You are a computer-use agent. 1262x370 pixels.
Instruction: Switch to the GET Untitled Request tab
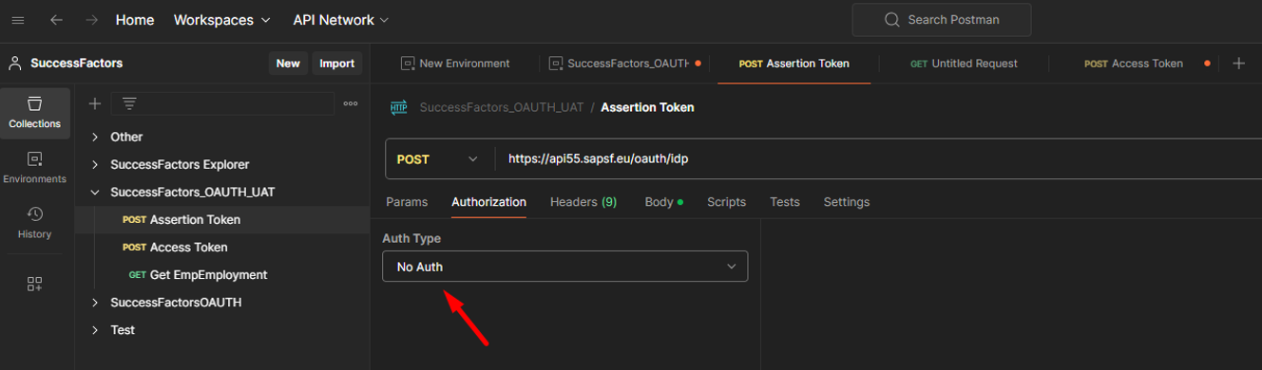[x=964, y=64]
